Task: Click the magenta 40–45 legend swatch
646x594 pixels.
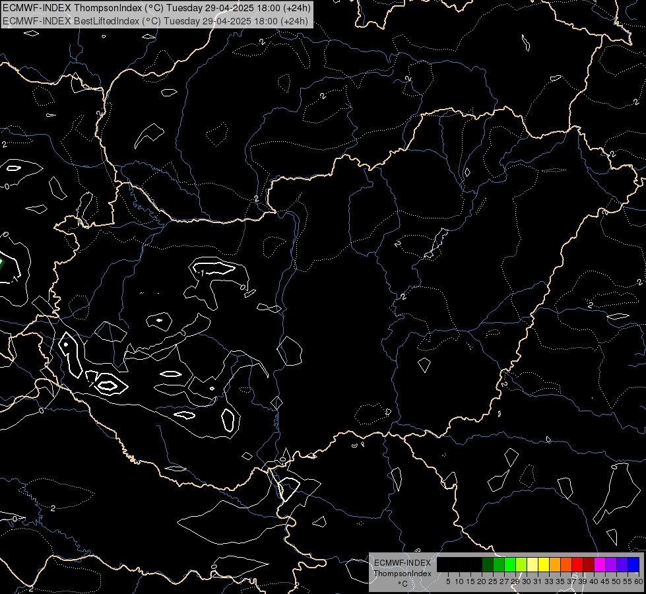Action: pyautogui.click(x=600, y=564)
